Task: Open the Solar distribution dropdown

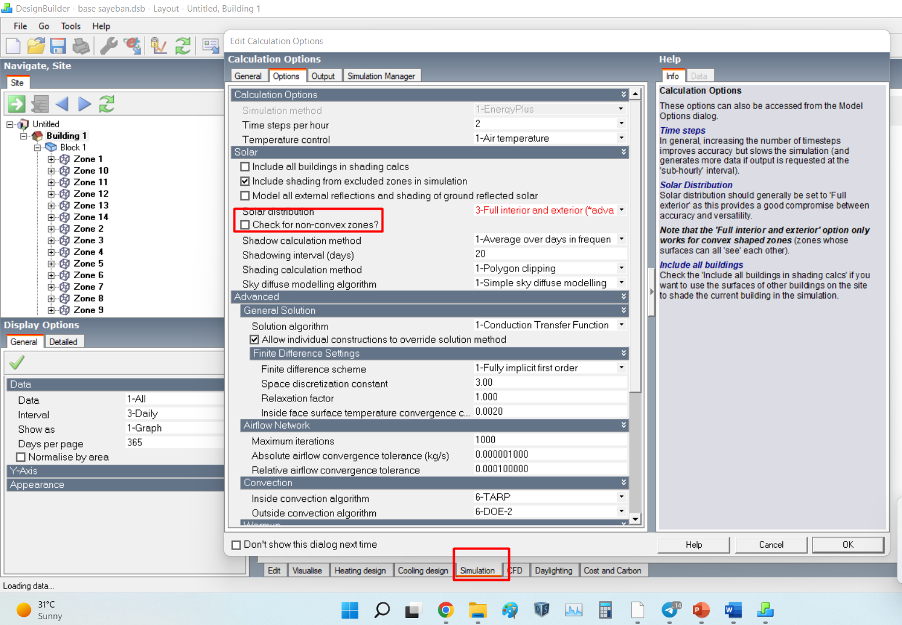Action: click(x=621, y=210)
